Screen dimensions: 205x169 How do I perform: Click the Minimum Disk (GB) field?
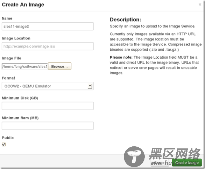(48, 106)
